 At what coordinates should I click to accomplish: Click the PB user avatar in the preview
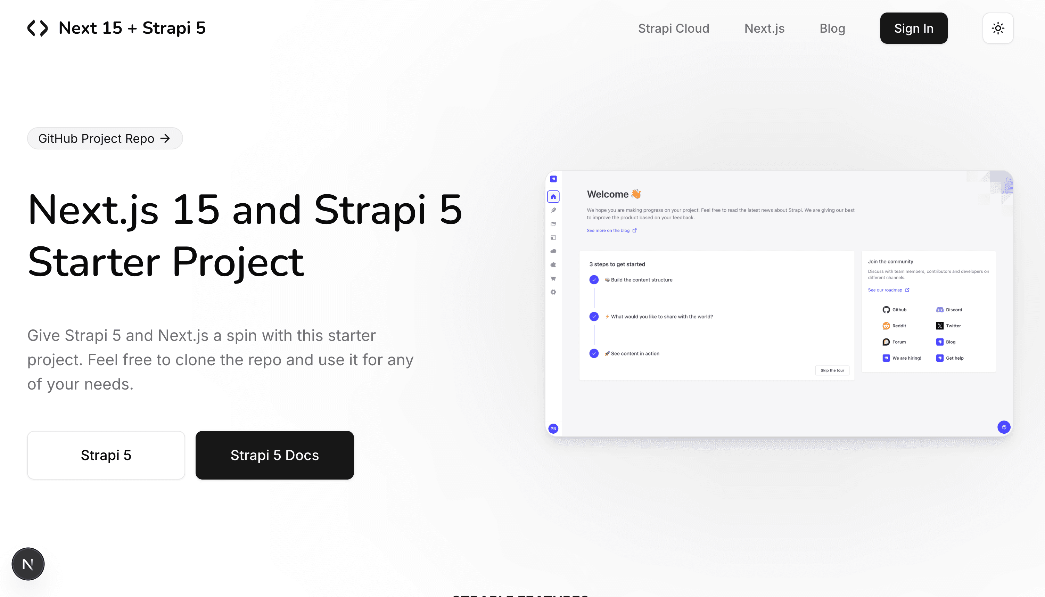553,429
